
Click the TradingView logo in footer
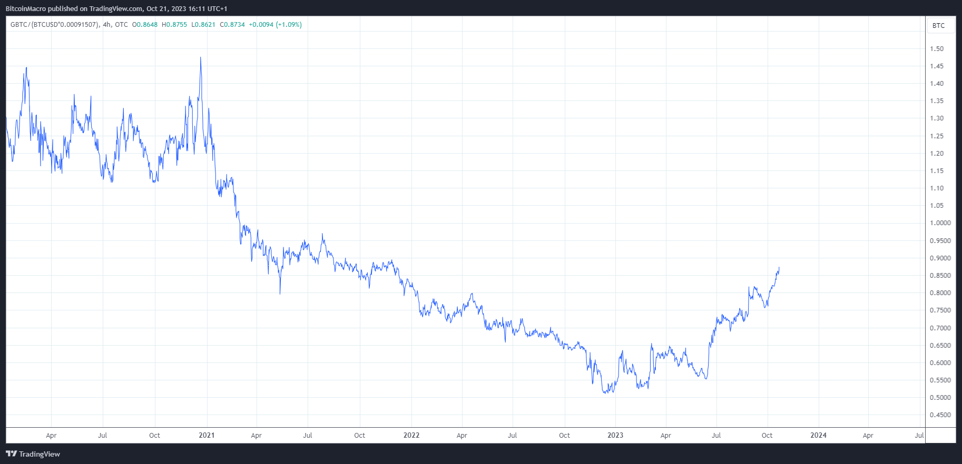(33, 454)
